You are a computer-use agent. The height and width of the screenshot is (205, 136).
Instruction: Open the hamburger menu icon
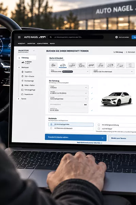(x=19, y=37)
